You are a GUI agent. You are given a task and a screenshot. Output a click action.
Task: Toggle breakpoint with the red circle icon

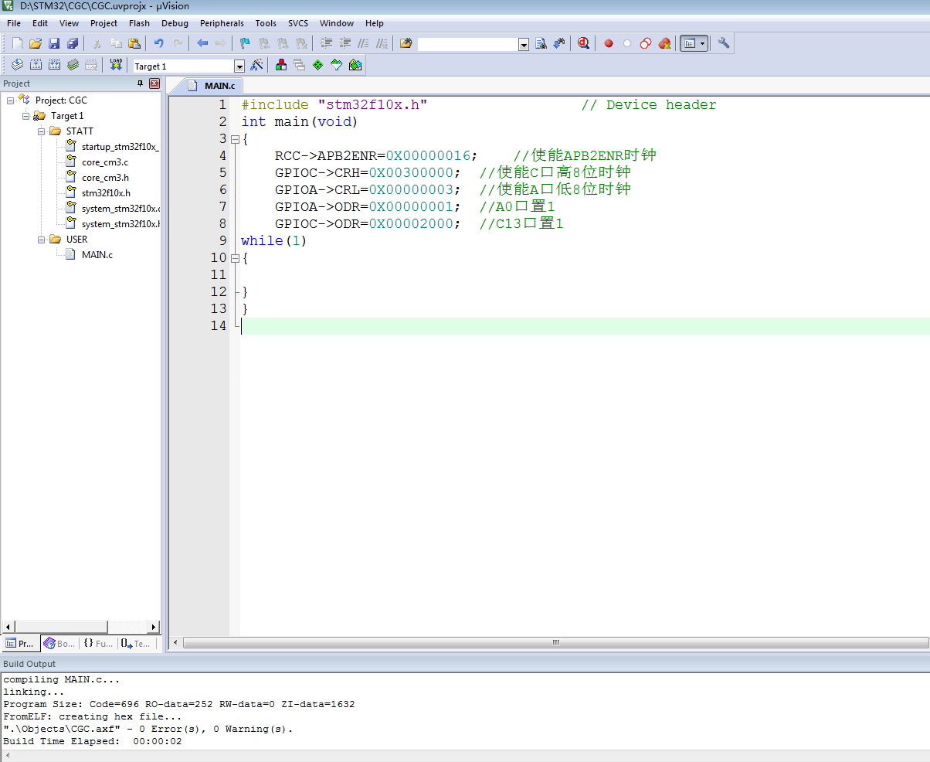(x=609, y=43)
